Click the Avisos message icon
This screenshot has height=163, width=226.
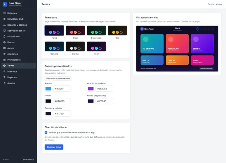4,48
